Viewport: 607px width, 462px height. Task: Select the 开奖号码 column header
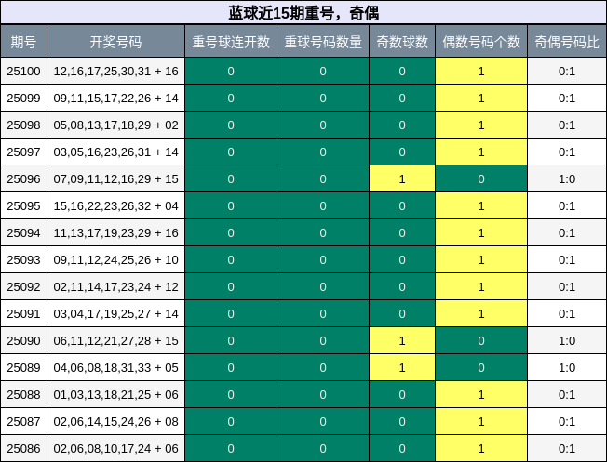pyautogui.click(x=115, y=42)
